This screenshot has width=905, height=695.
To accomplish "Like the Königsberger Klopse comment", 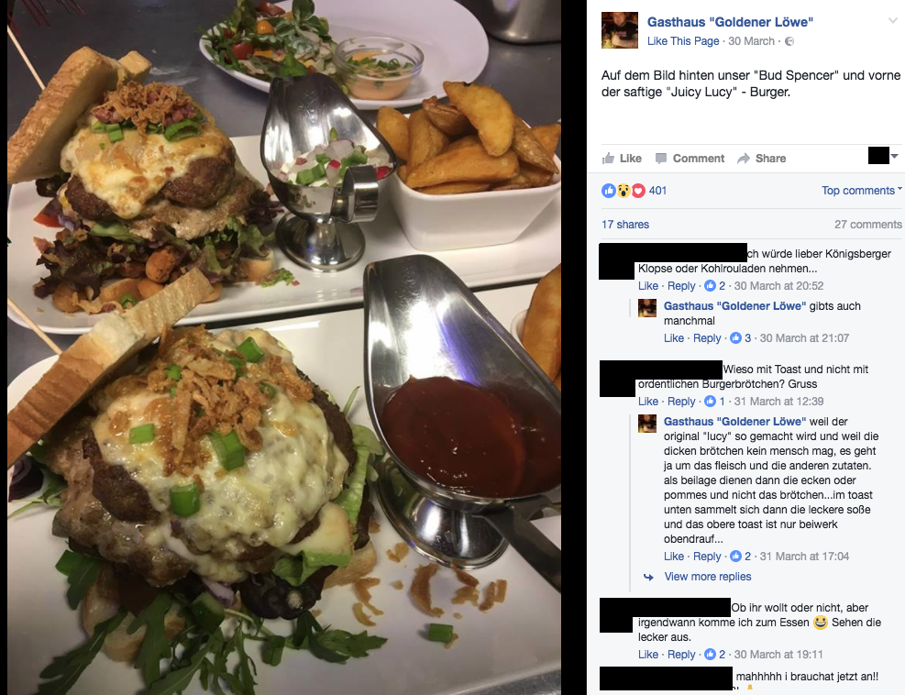I will click(x=648, y=286).
